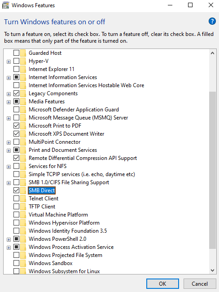Screen dimensions: 219x292
Task: Select the Windows Hypervisor Platform item
Action: [64, 223]
